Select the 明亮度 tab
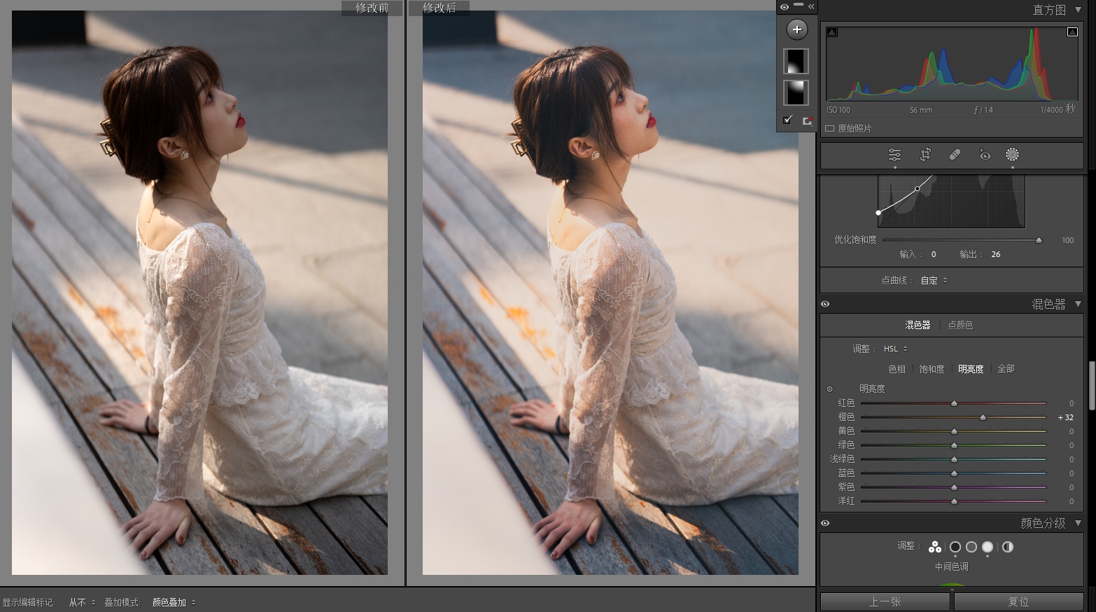 point(971,369)
